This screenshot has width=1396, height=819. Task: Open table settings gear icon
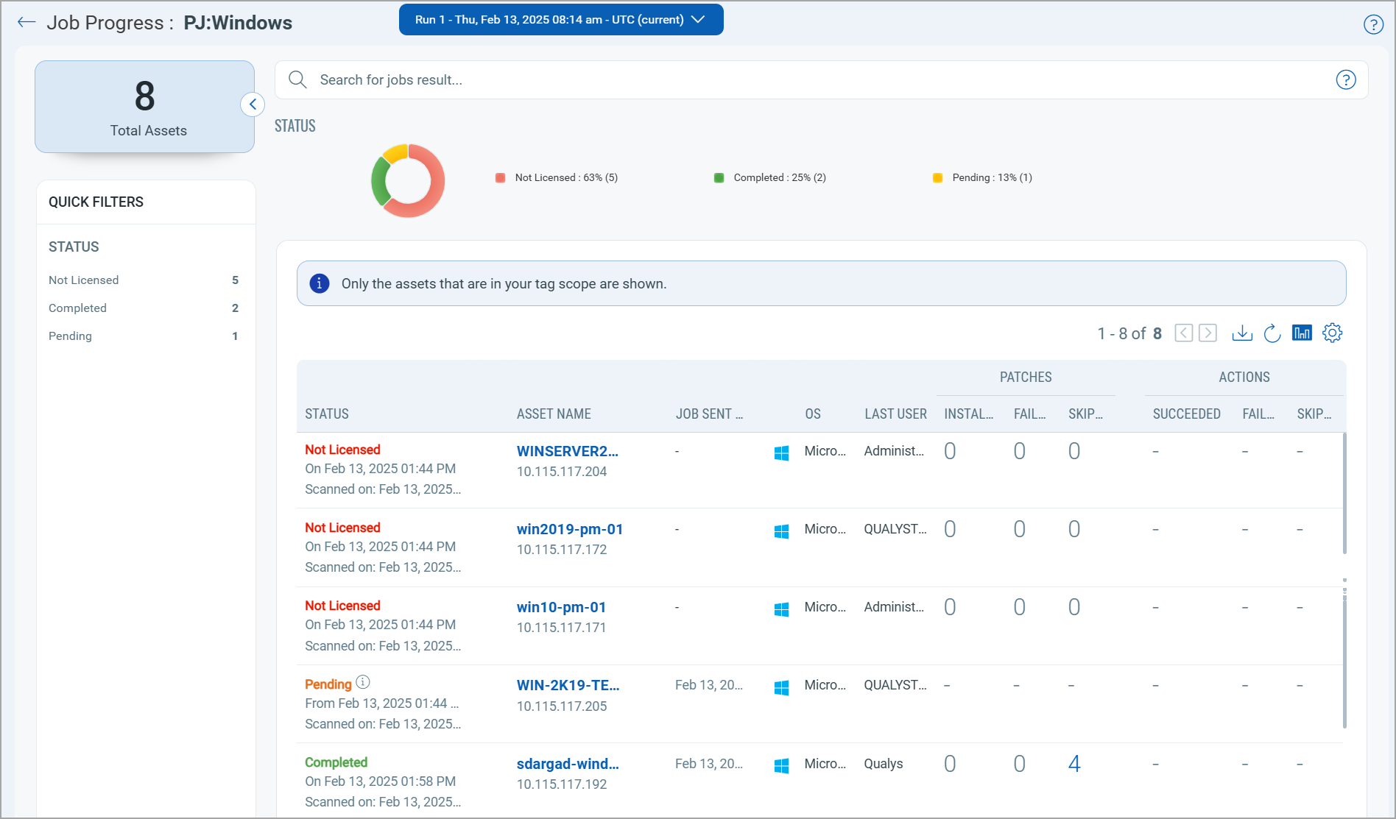(x=1332, y=333)
